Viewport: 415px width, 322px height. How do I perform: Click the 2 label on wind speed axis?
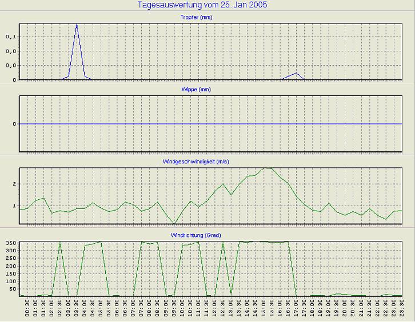click(15, 184)
